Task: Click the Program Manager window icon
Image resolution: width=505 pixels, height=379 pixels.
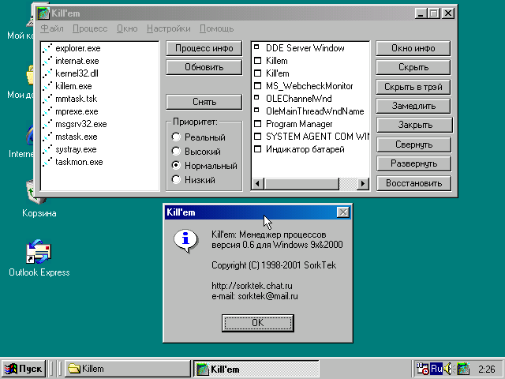Action: pyautogui.click(x=257, y=124)
